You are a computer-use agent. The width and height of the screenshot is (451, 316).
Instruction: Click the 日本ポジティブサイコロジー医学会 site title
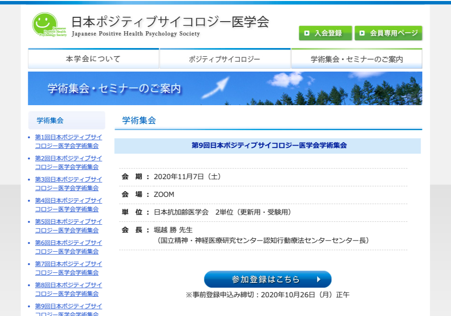171,22
